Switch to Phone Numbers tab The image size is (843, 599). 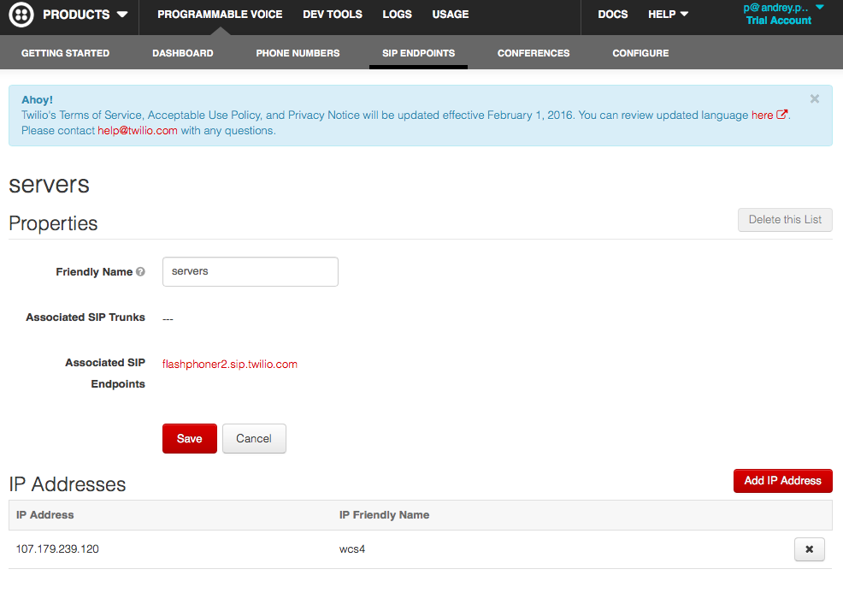pos(298,53)
